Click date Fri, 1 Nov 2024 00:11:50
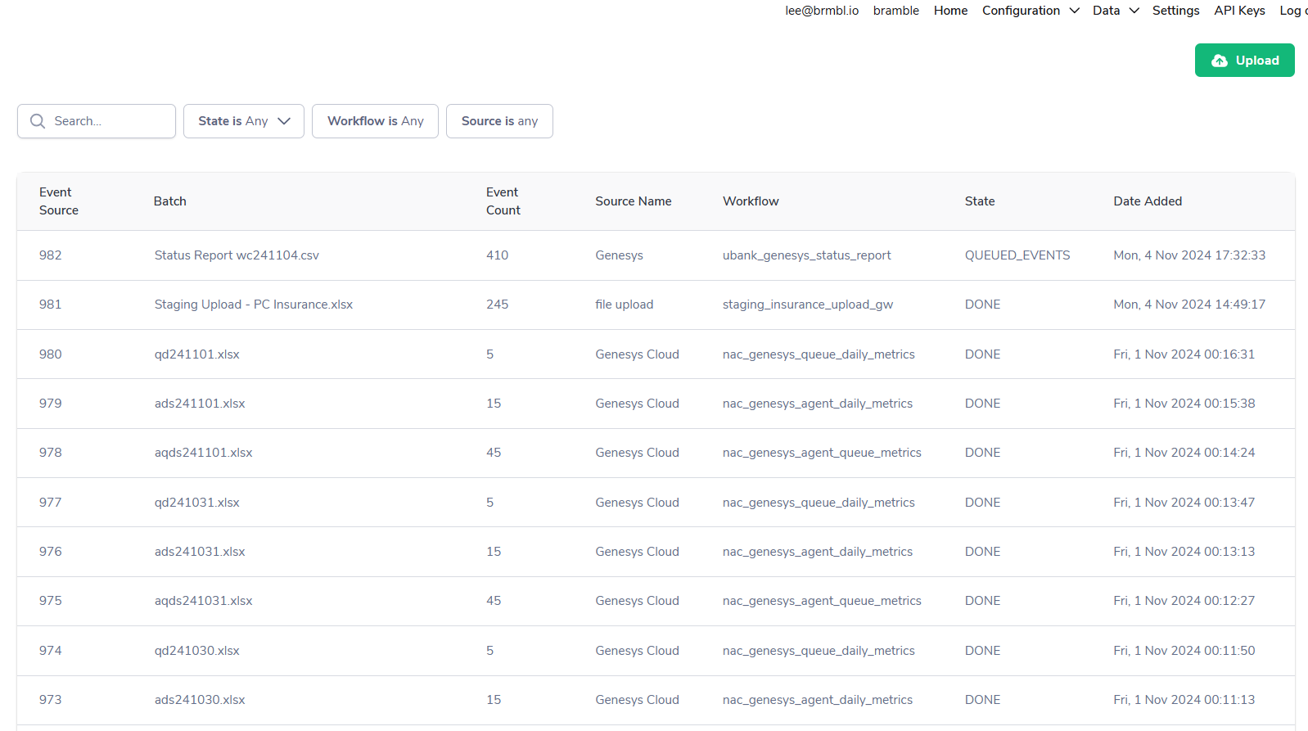This screenshot has height=731, width=1308. click(1184, 651)
